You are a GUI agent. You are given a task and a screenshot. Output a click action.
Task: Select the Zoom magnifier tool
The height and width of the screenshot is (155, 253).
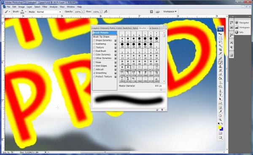tap(221, 120)
